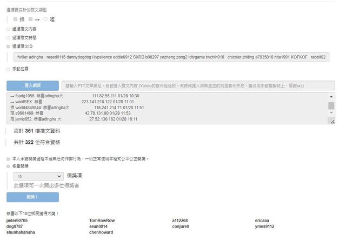
Task: Click inside the imported comments text area
Action: point(162,108)
